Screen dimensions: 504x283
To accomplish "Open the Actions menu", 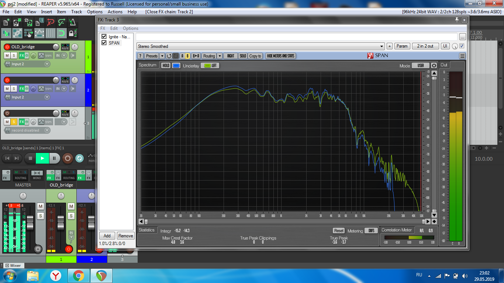I will [x=115, y=12].
